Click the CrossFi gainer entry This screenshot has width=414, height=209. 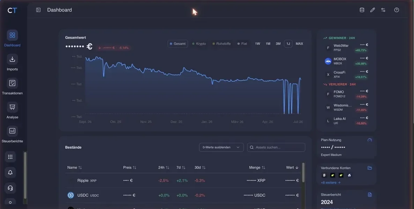(x=346, y=74)
